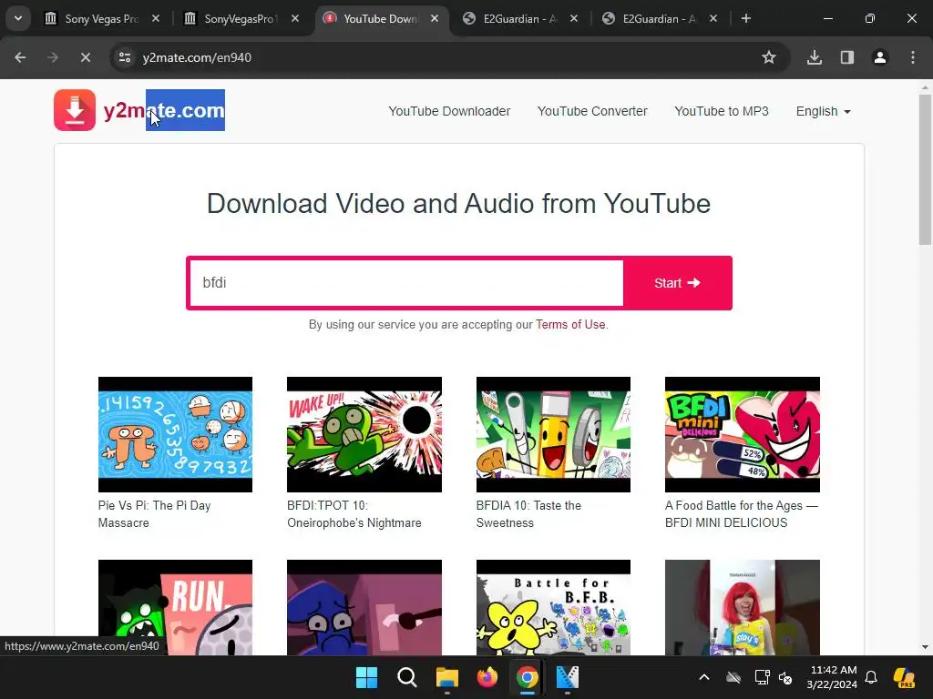Expand the English language dropdown

[823, 111]
